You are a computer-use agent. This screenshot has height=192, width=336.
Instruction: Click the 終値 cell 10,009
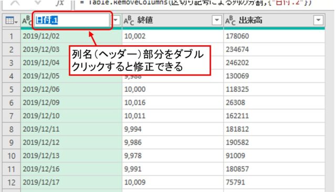click(173, 183)
